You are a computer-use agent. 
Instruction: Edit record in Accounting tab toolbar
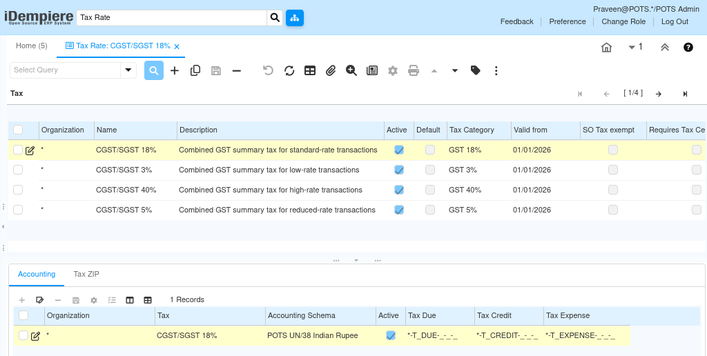tap(39, 300)
